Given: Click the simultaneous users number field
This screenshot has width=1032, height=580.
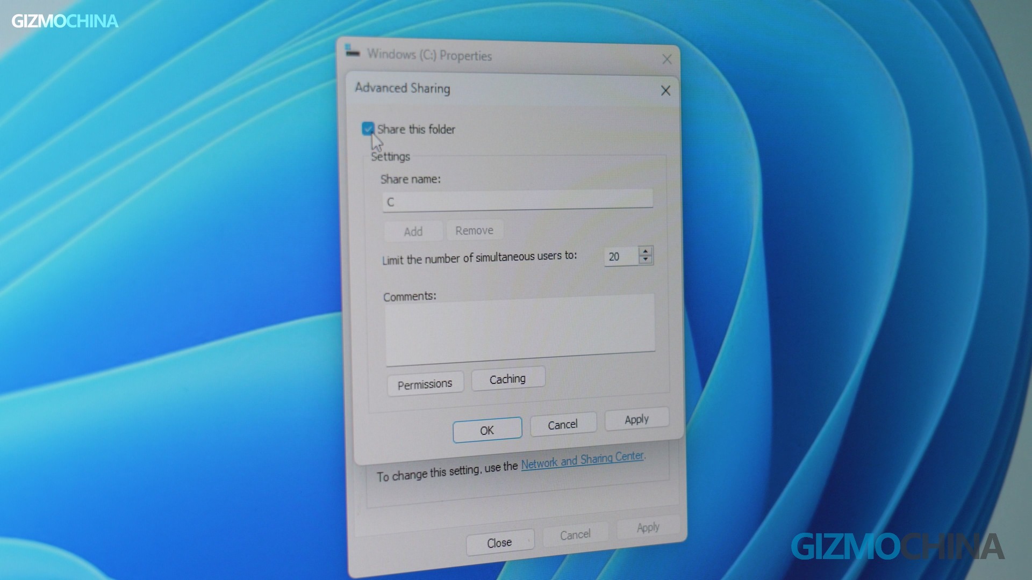Looking at the screenshot, I should pos(620,257).
